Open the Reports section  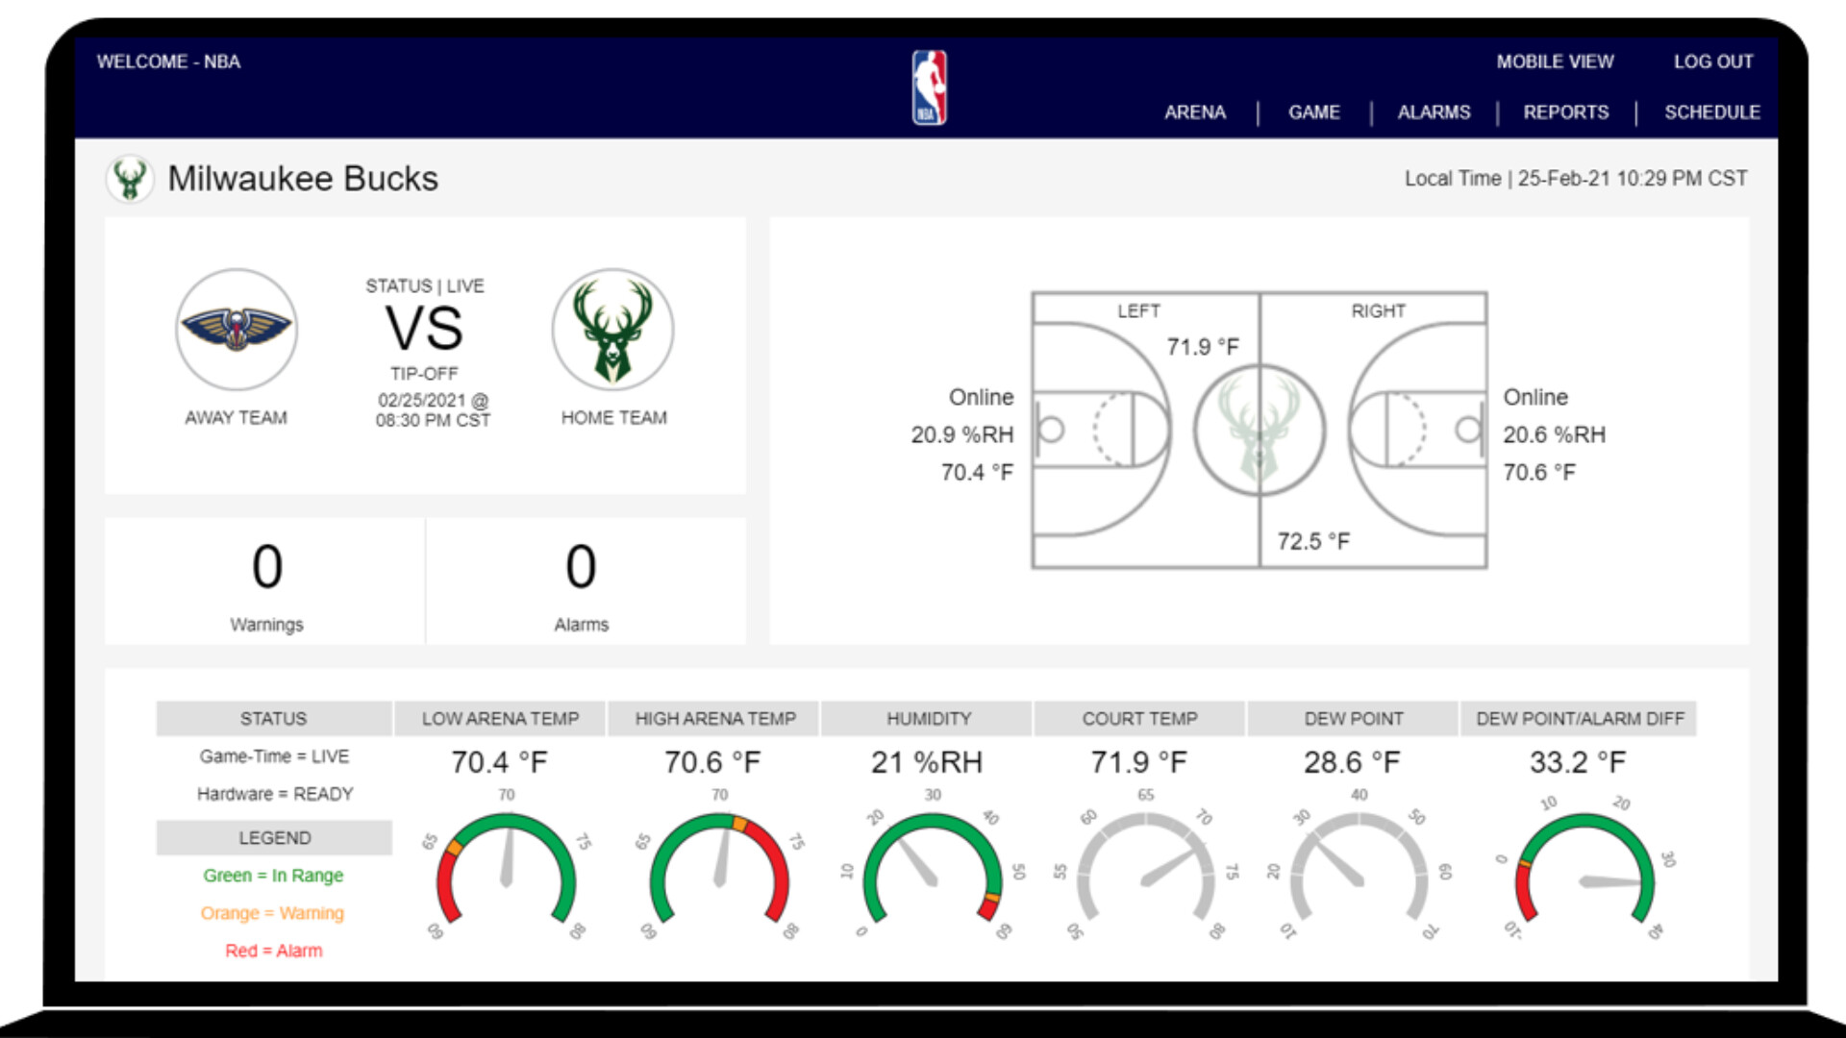[x=1565, y=112]
